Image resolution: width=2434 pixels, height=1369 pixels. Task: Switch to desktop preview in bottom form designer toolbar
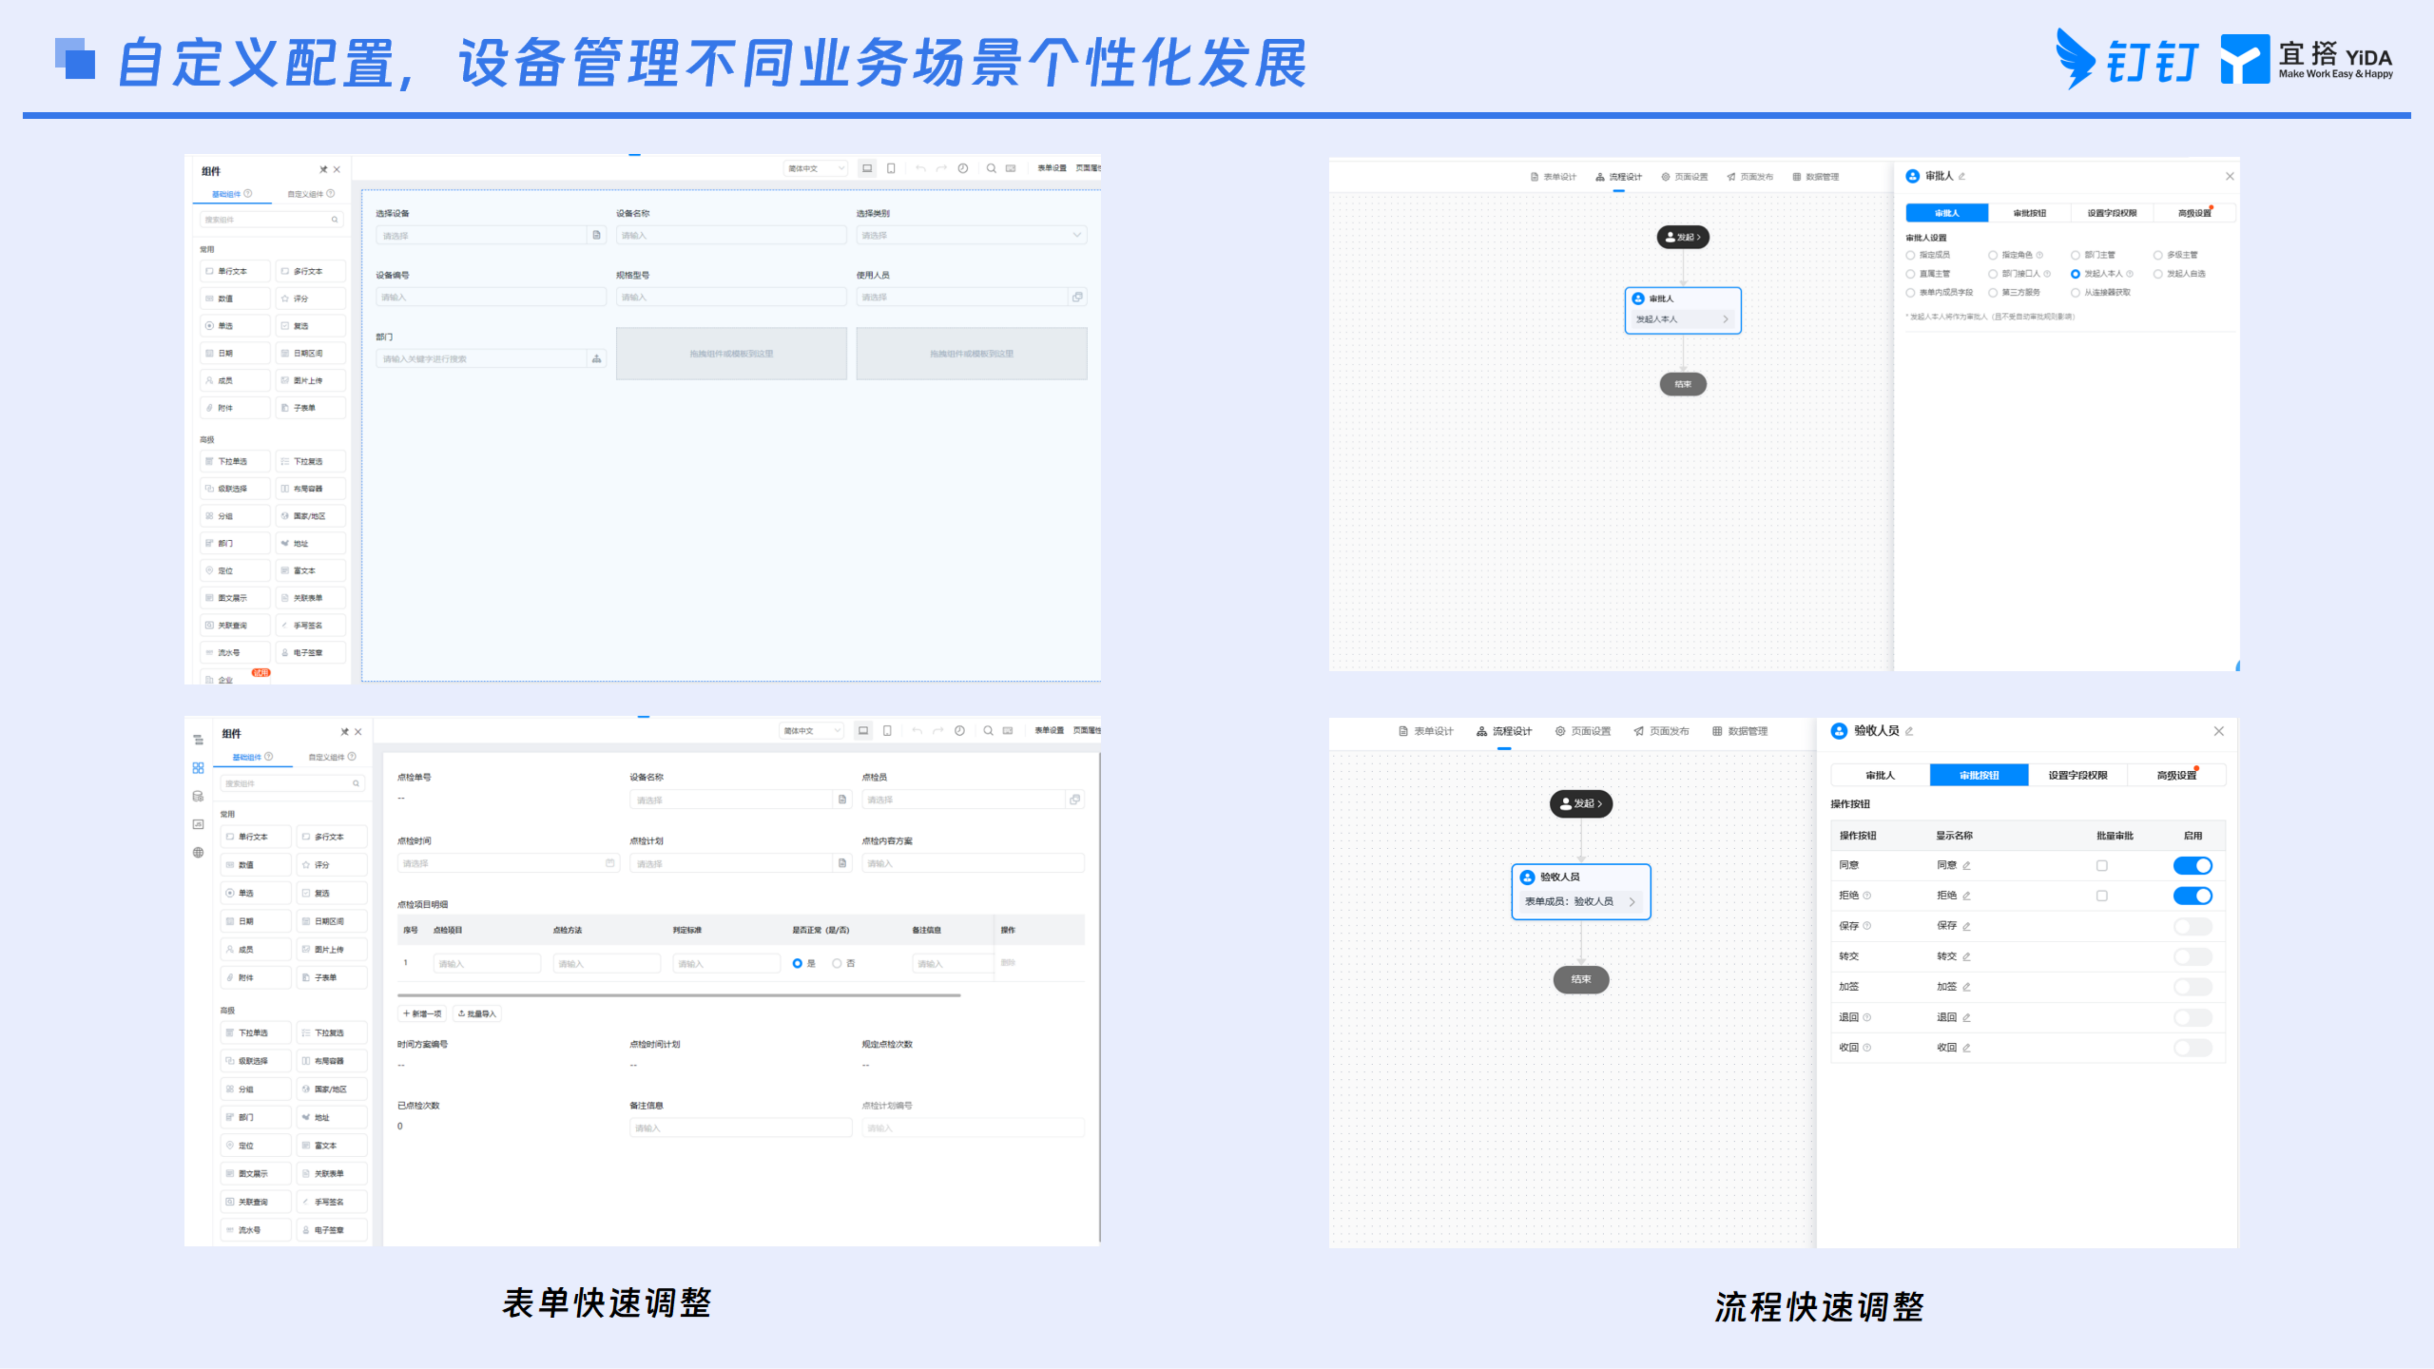(863, 730)
